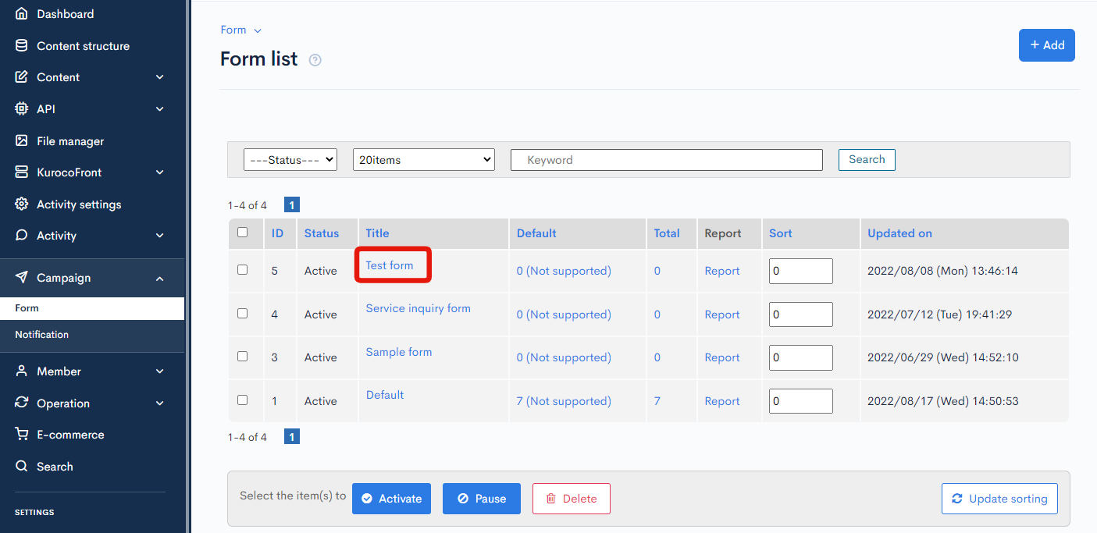The width and height of the screenshot is (1097, 533).
Task: Click Default count link for Default form row
Action: click(x=564, y=401)
